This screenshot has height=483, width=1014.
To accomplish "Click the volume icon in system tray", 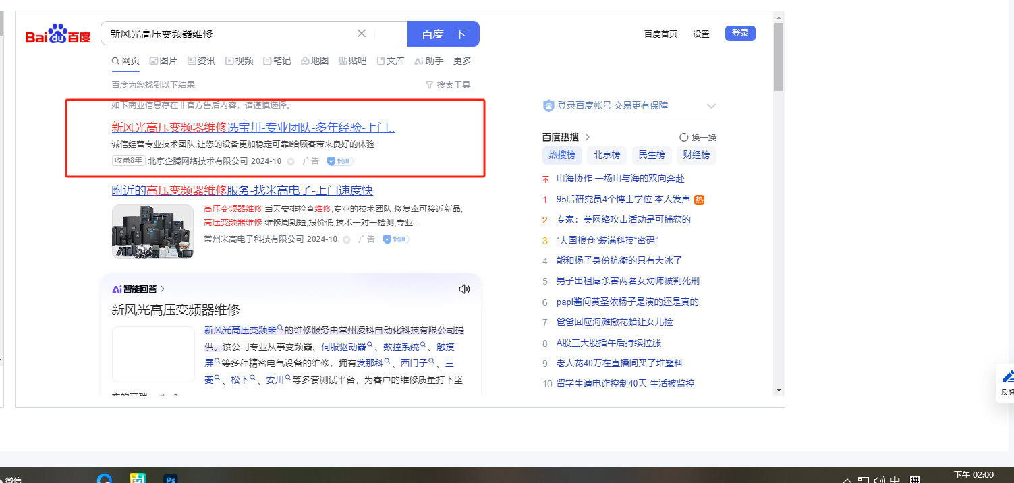I will (x=880, y=480).
